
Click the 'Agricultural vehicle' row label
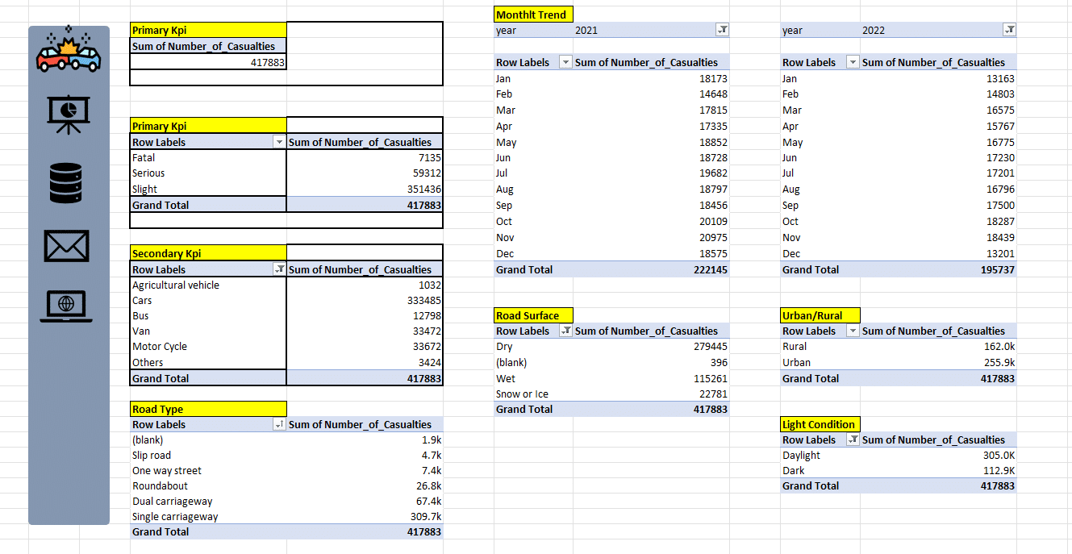176,285
